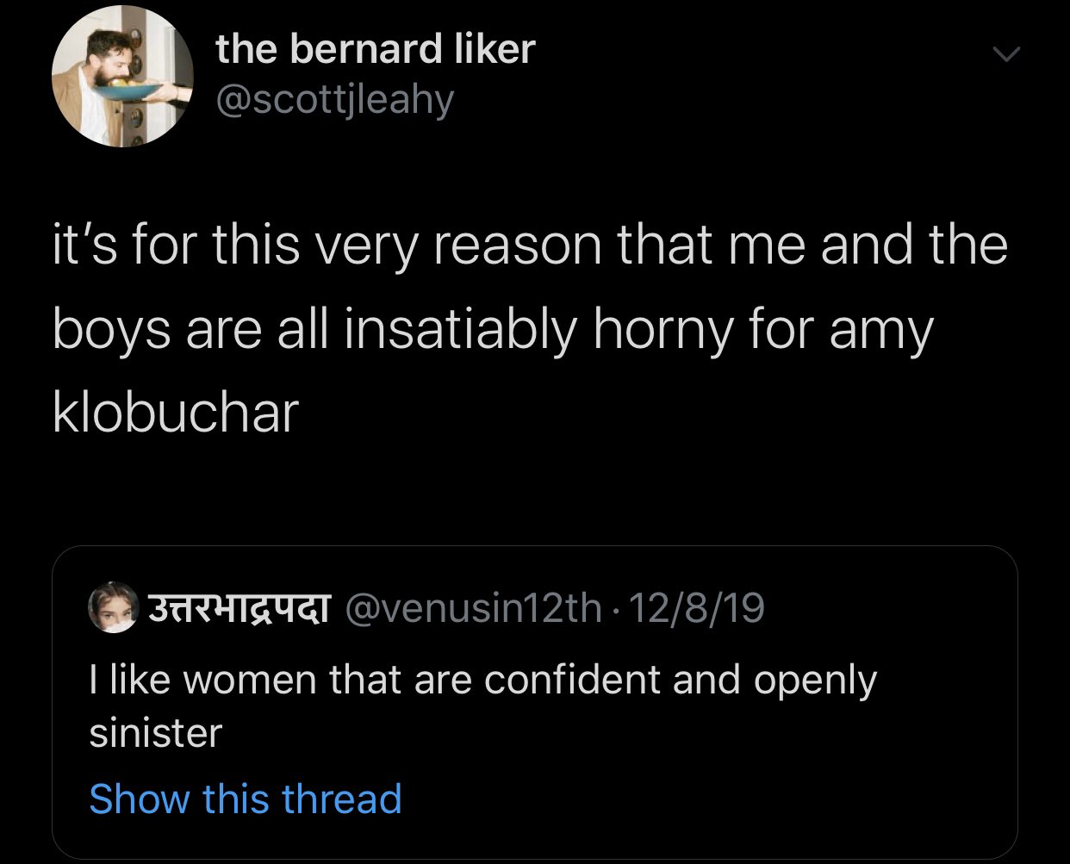
Task: Click the word klobuchar in the tweet
Action: click(175, 413)
